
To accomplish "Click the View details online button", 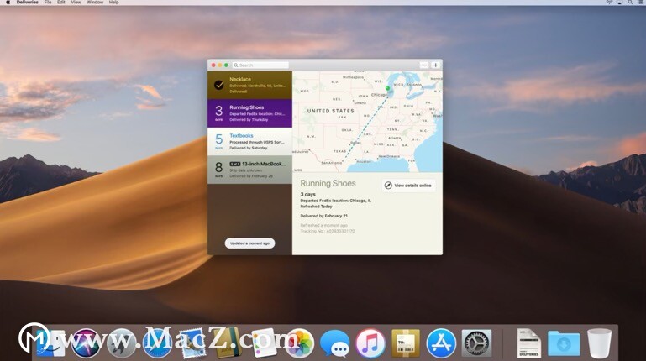I will pyautogui.click(x=408, y=186).
